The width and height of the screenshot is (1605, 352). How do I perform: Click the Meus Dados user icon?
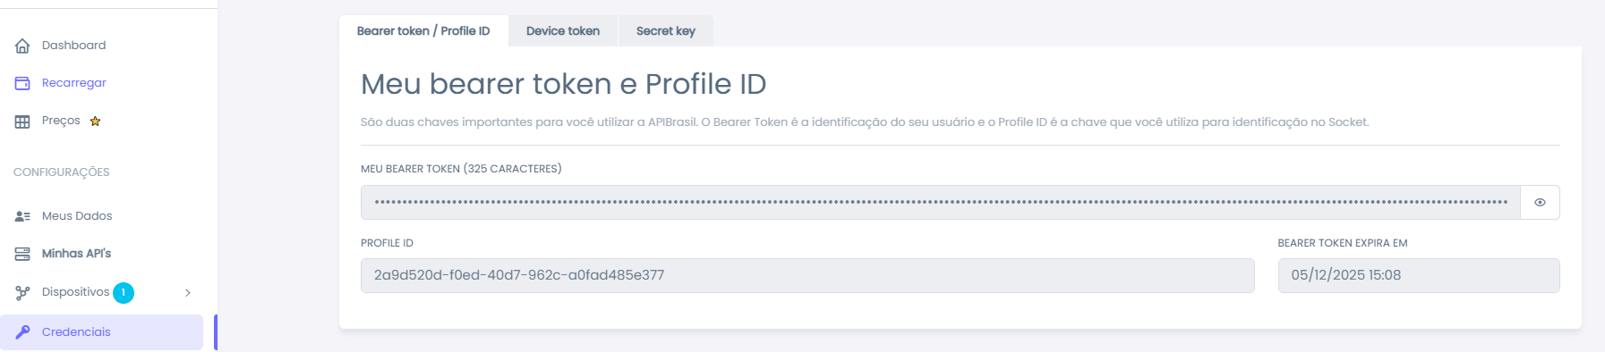(22, 216)
